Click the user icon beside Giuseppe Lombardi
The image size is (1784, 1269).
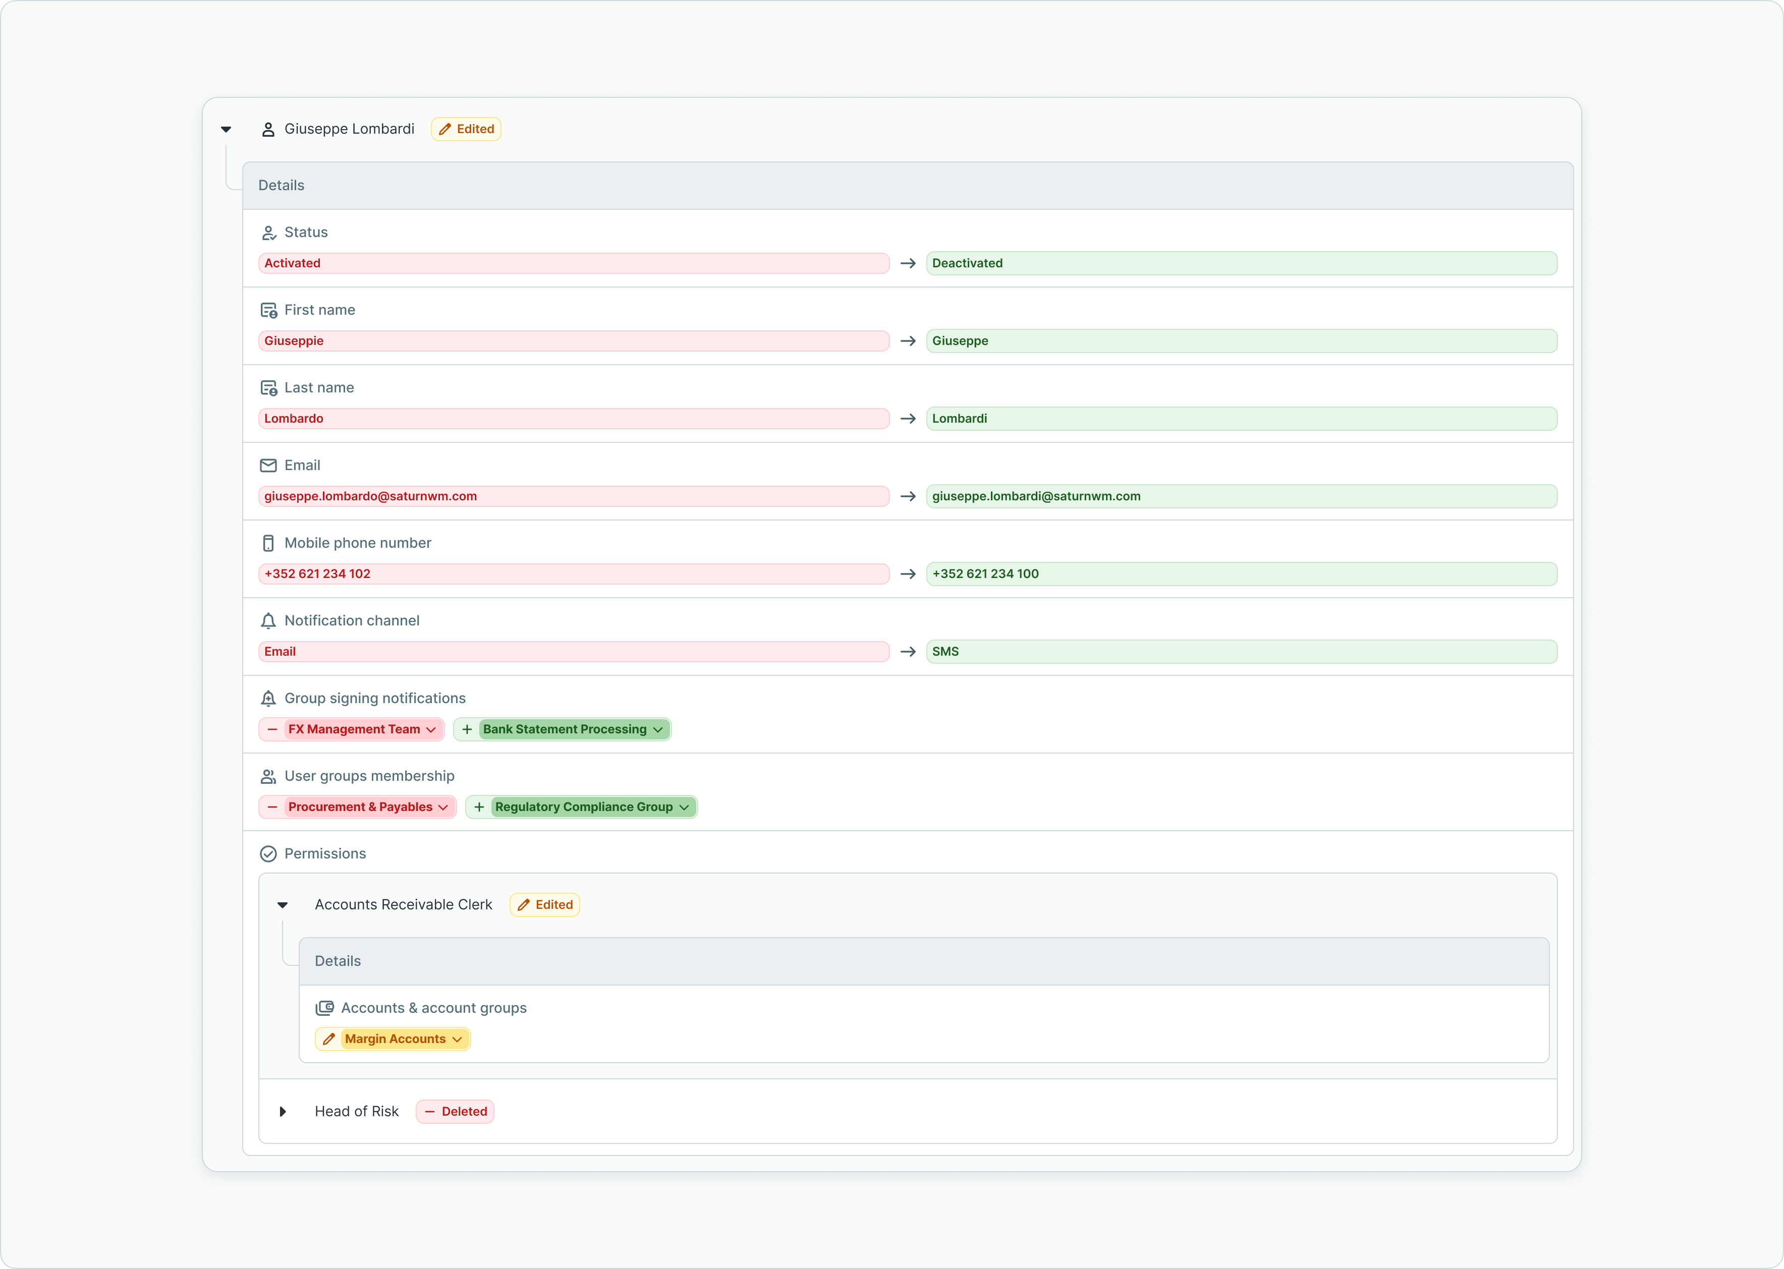pyautogui.click(x=268, y=130)
